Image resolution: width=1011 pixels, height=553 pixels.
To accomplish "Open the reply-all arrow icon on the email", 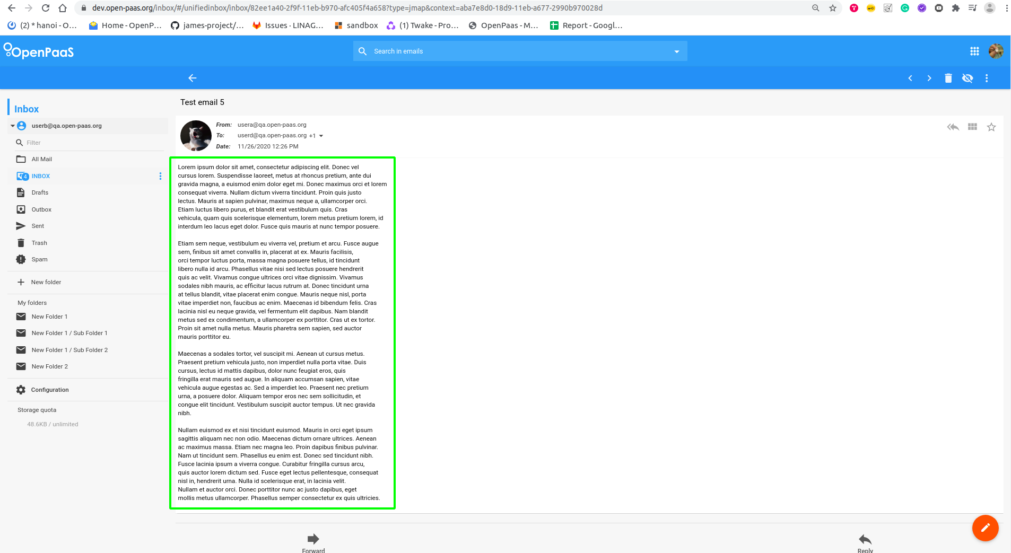I will click(953, 127).
